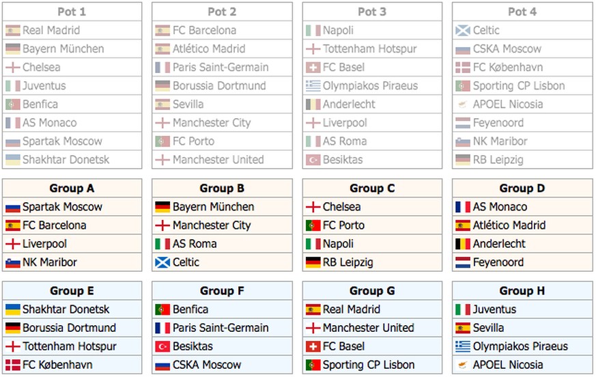Image resolution: width=596 pixels, height=377 pixels.
Task: Click the Pot 4 header
Action: click(522, 12)
